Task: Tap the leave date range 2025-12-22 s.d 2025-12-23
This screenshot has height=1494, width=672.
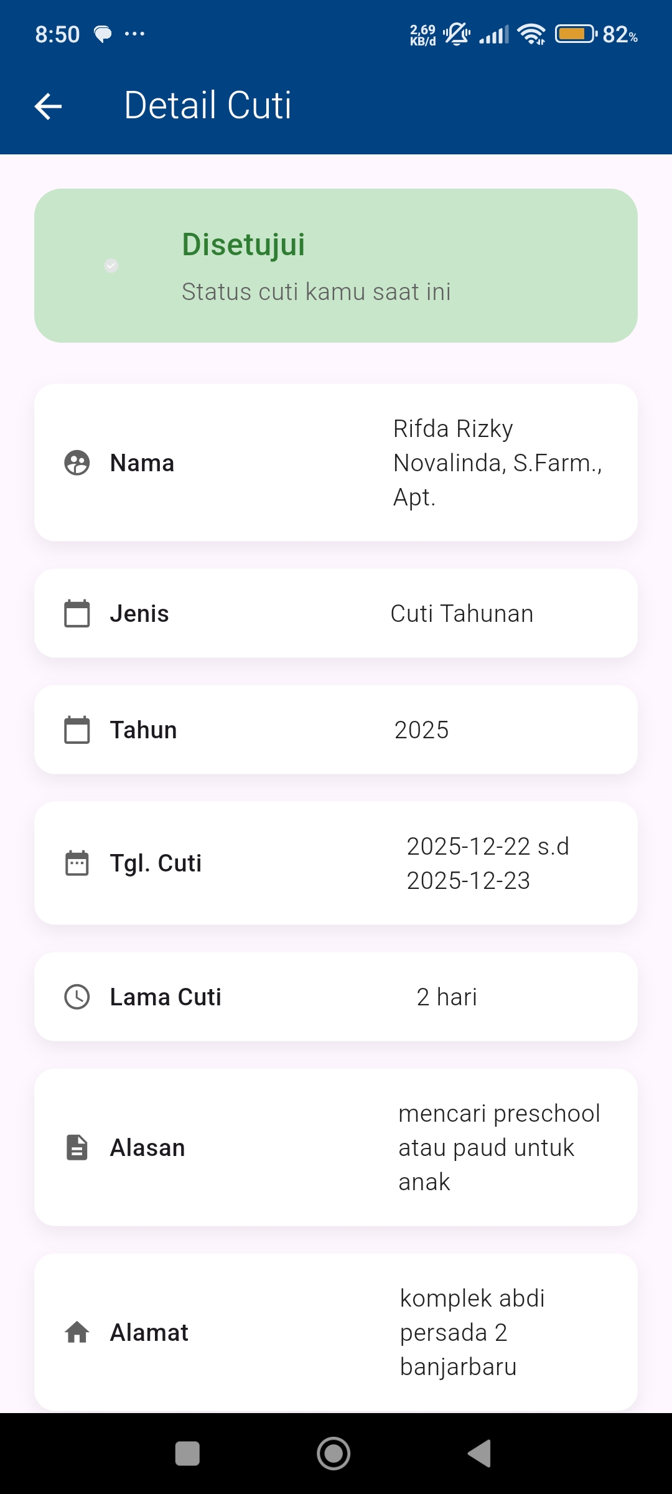Action: [488, 863]
